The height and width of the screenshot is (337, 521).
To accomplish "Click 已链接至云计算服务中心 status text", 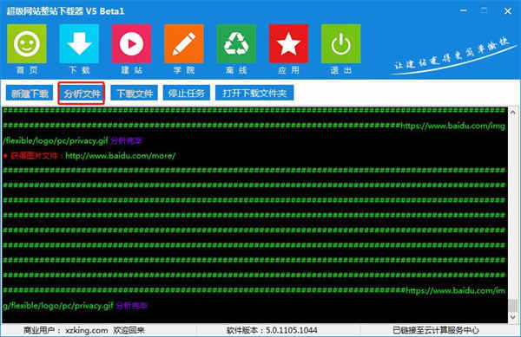I will coord(436,330).
